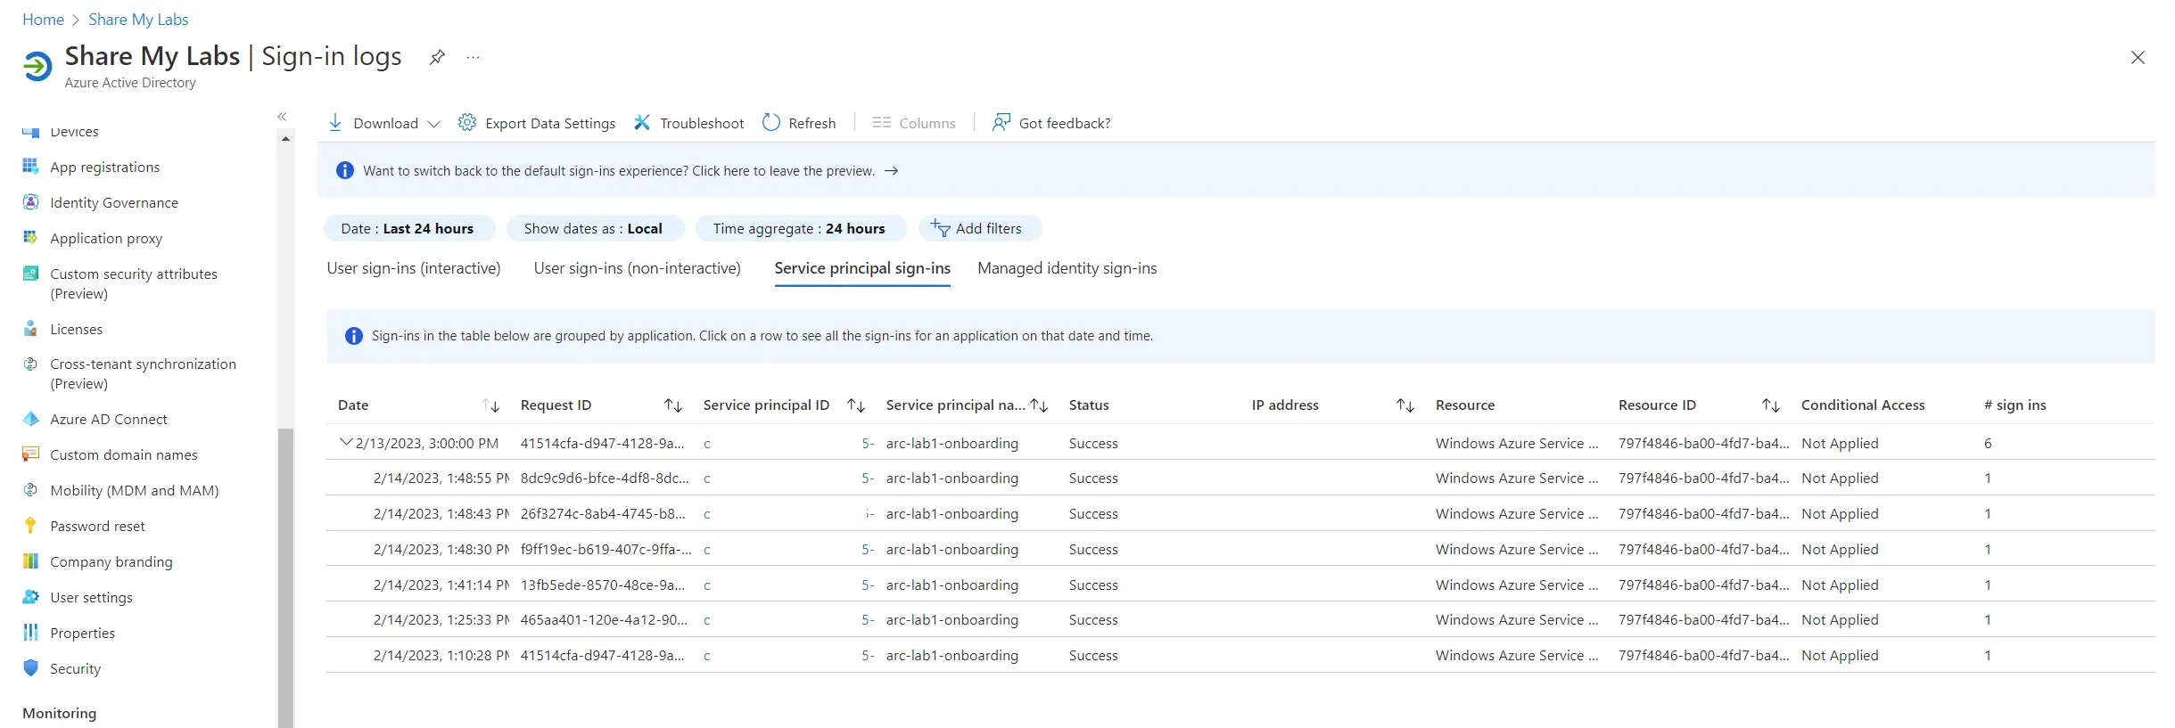This screenshot has width=2175, height=728.
Task: Open the Date Last 24 hours filter
Action: click(x=408, y=228)
